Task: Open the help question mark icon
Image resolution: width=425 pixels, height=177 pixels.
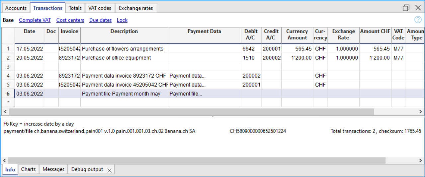Action: (x=418, y=20)
